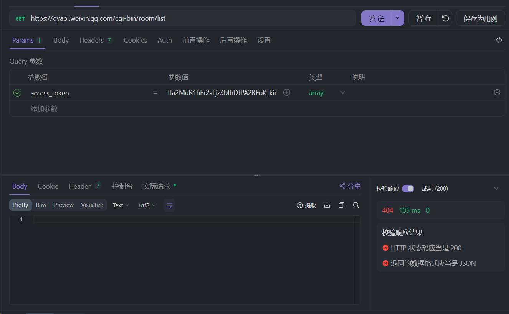The width and height of the screenshot is (509, 314).
Task: Click 保存为用例 to save as case
Action: [480, 18]
